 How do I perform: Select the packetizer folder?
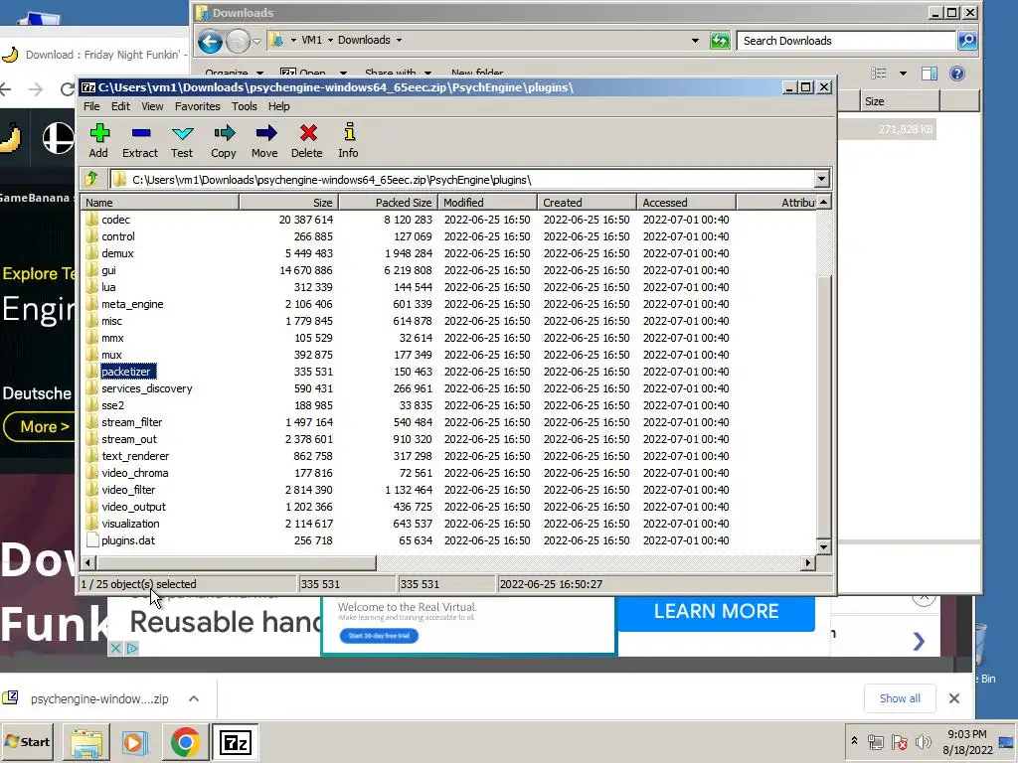point(126,372)
